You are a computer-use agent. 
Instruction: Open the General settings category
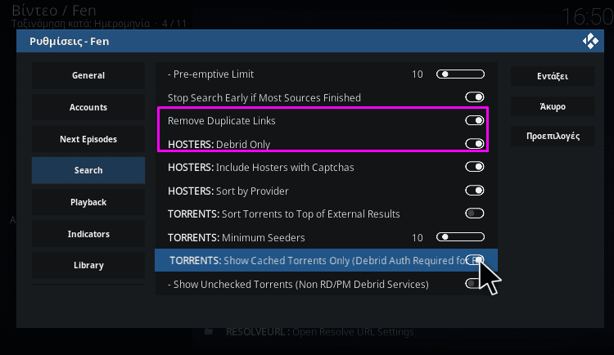(x=88, y=75)
